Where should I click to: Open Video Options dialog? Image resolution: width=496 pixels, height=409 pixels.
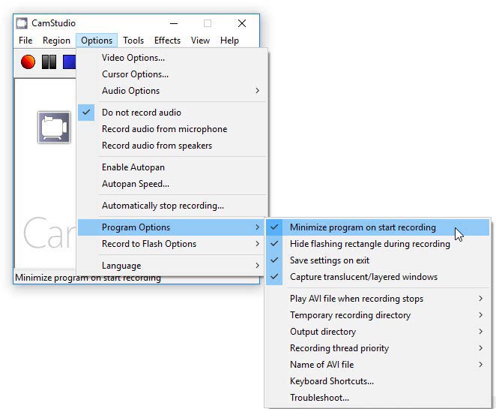pos(133,58)
